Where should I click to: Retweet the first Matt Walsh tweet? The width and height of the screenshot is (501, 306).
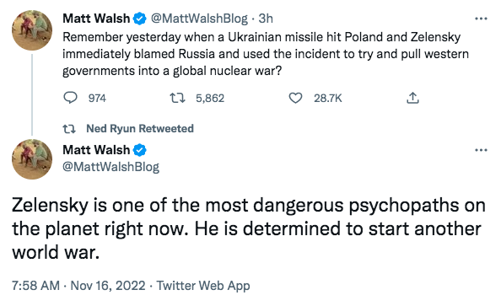(177, 98)
